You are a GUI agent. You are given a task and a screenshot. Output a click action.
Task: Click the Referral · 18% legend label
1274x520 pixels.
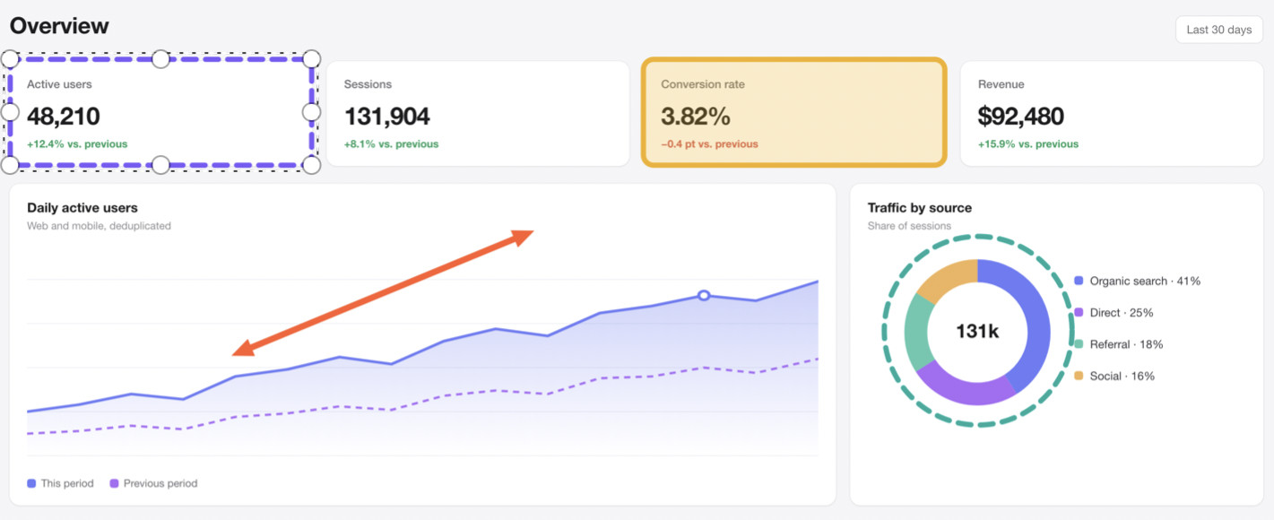[x=1126, y=344]
